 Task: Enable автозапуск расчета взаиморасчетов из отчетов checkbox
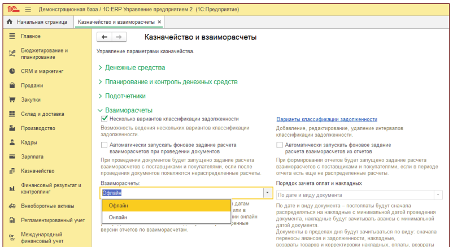280,145
